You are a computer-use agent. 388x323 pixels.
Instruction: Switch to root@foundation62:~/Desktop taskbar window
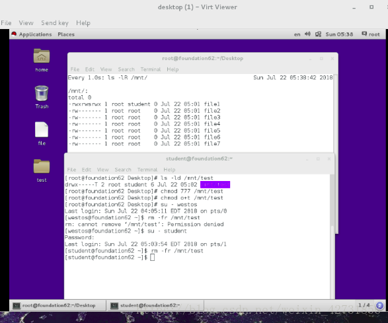pyautogui.click(x=58, y=306)
